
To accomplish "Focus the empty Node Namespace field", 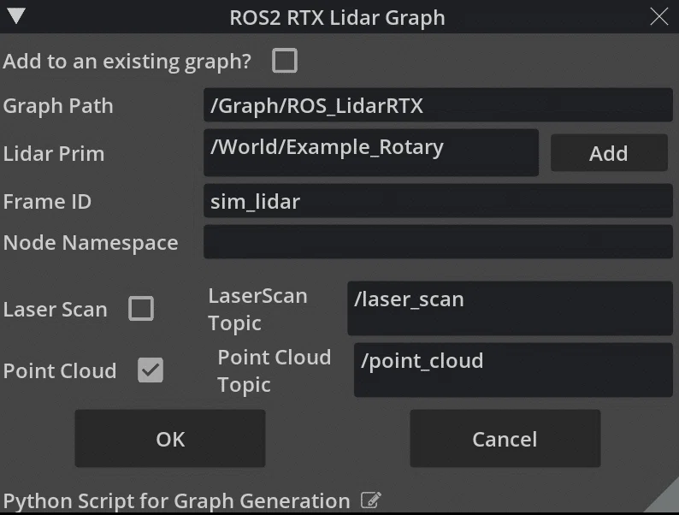I will (438, 242).
